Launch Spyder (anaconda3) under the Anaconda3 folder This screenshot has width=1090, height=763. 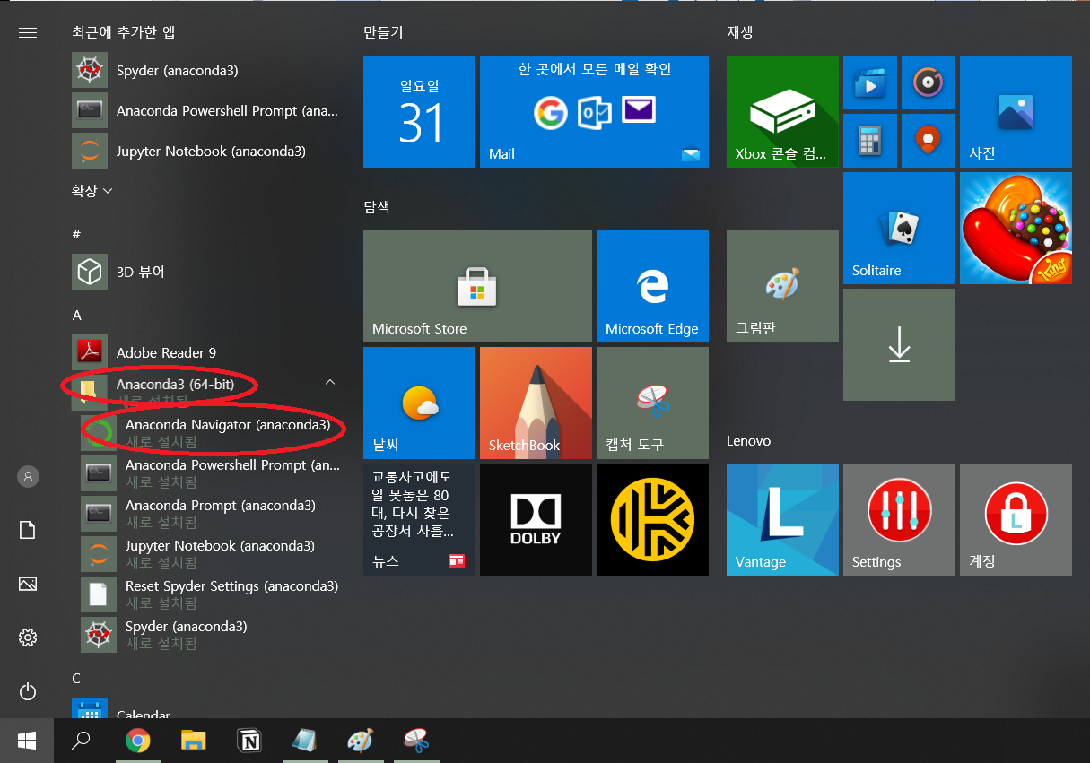coord(211,634)
